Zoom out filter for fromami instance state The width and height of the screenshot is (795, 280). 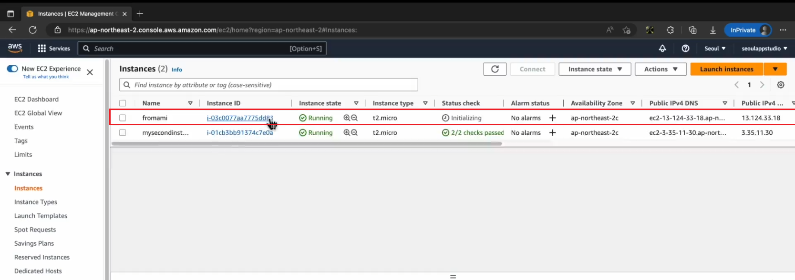(x=354, y=118)
